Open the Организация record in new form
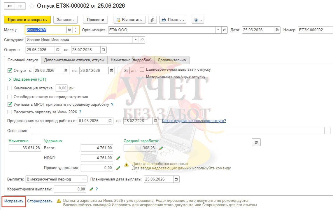The width and height of the screenshot is (333, 210). [225, 30]
